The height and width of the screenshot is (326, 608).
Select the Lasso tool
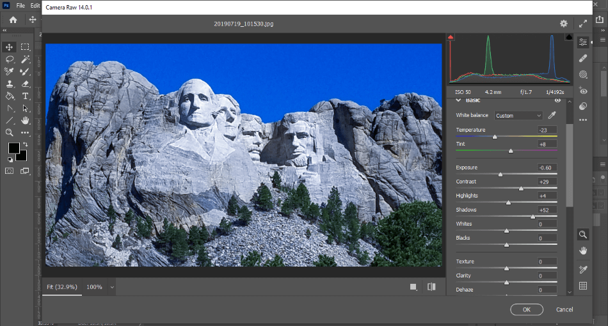(x=10, y=59)
